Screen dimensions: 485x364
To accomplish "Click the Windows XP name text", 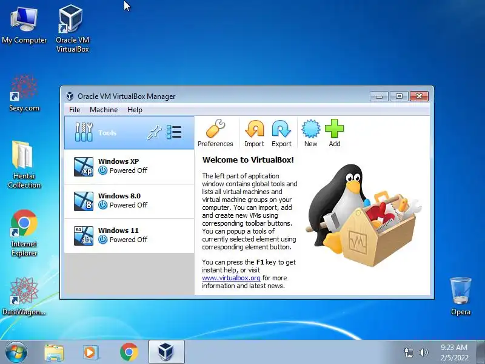I will [118, 161].
